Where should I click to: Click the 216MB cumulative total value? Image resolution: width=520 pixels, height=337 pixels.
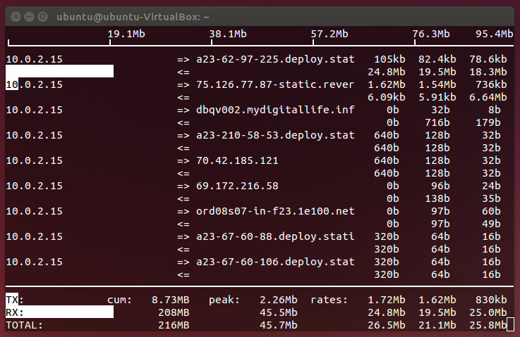tap(174, 326)
